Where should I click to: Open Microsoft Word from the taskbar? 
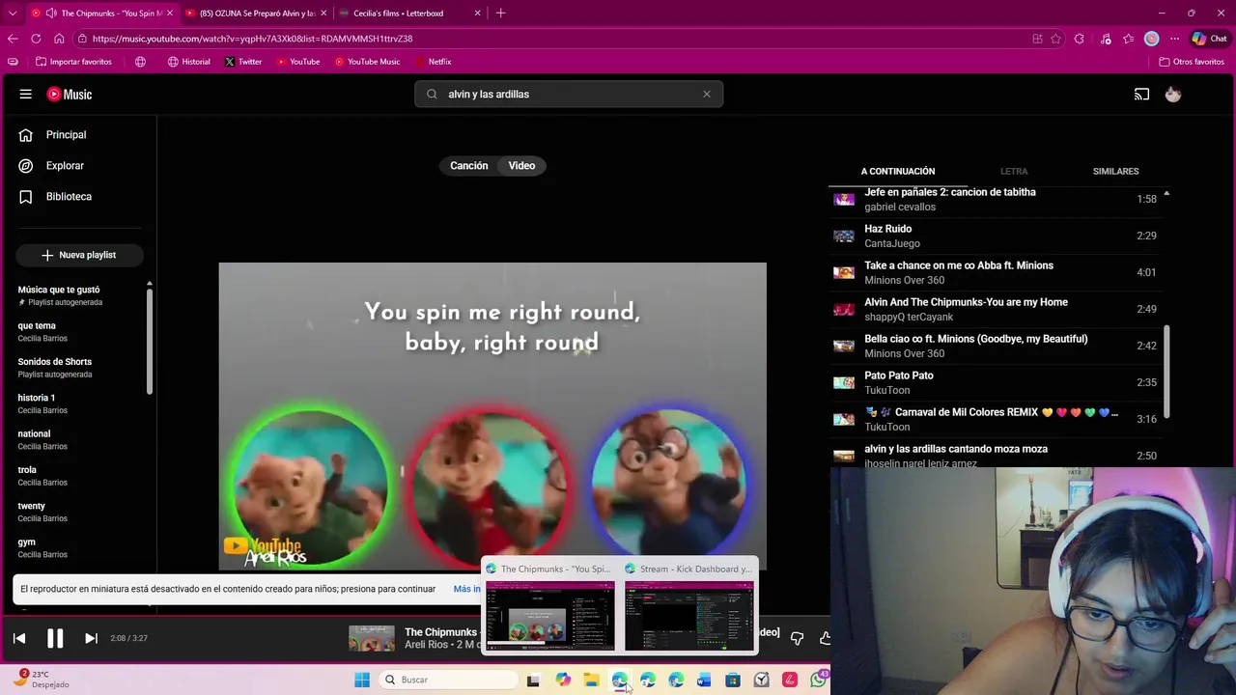704,680
